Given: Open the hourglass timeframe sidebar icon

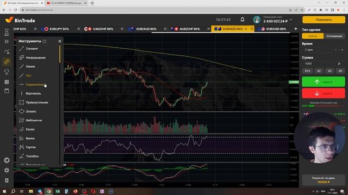Looking at the screenshot, I should [7, 32].
